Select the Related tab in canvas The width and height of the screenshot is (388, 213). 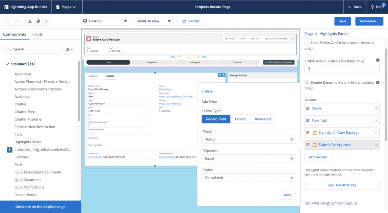coord(93,76)
